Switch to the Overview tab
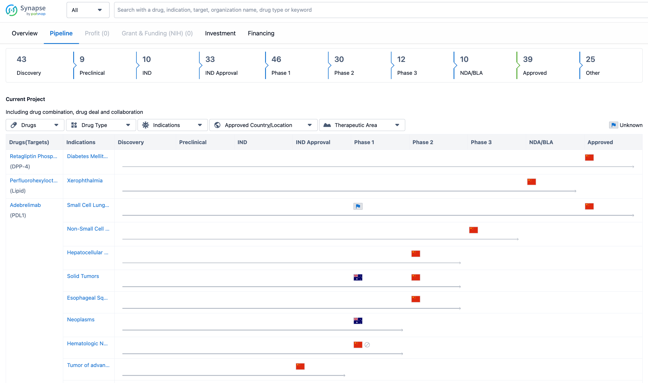 25,33
